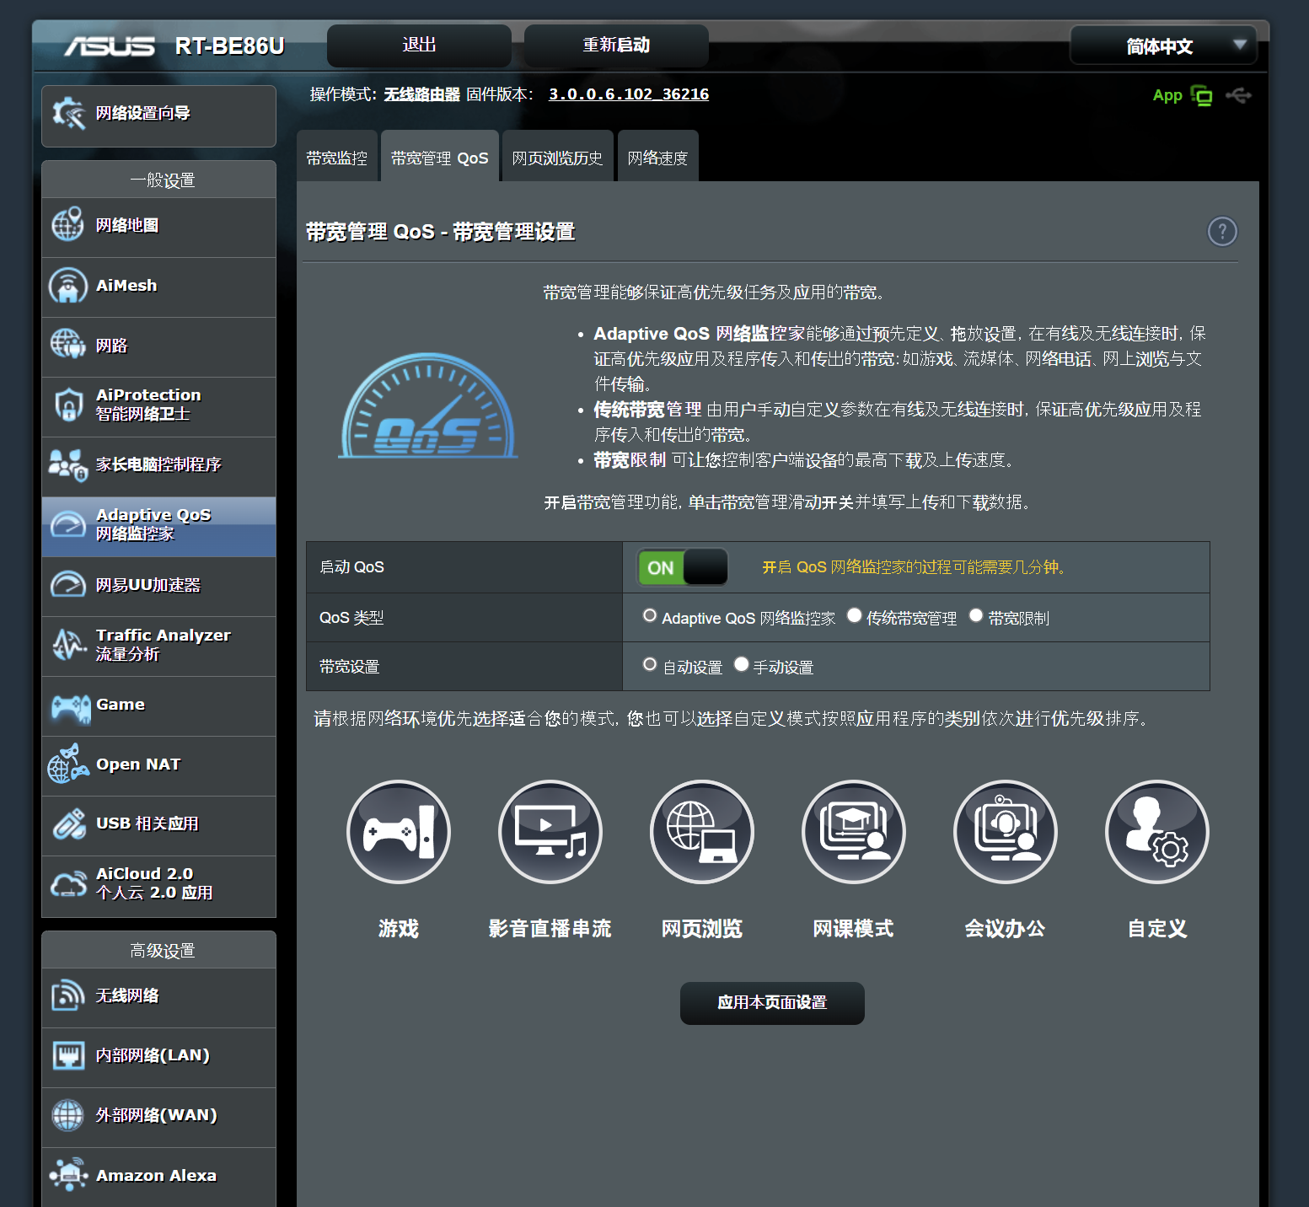Click the green network status icon beside App
The image size is (1309, 1207).
coord(1201,96)
